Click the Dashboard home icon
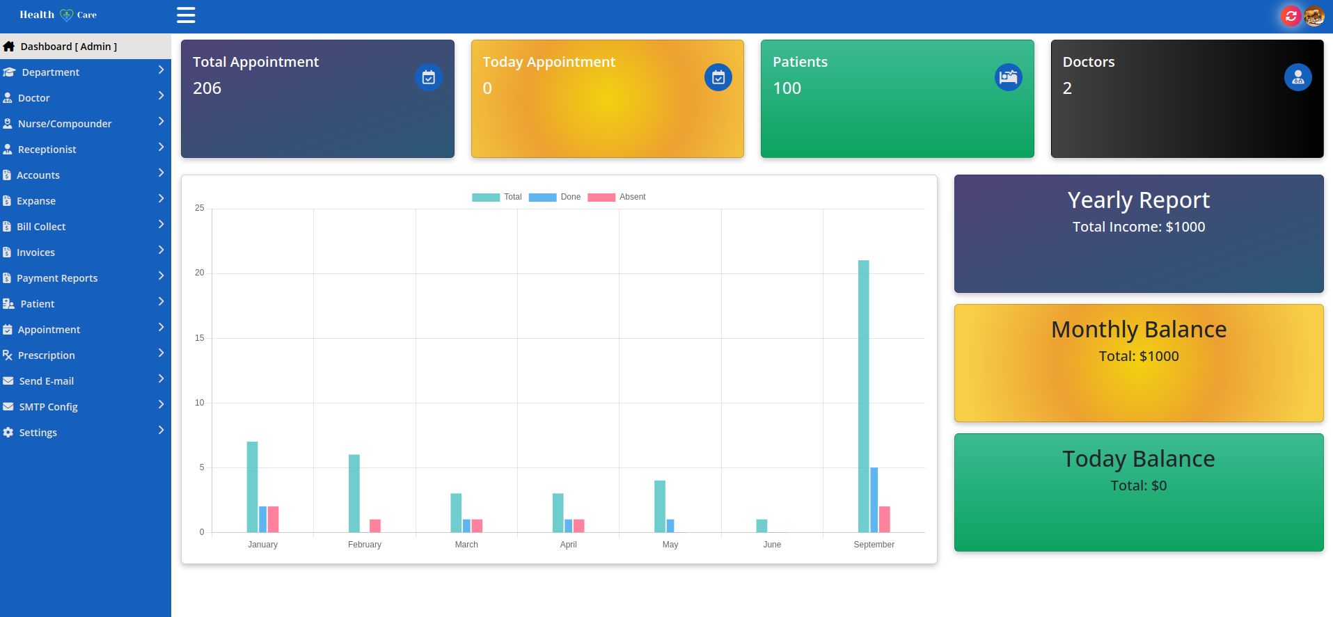 click(9, 47)
